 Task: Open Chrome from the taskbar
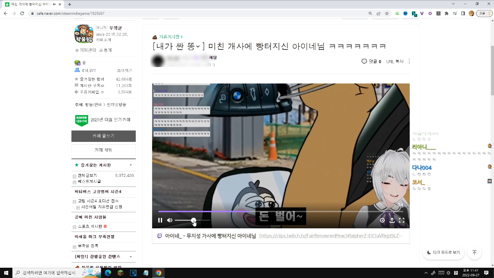click(158, 273)
